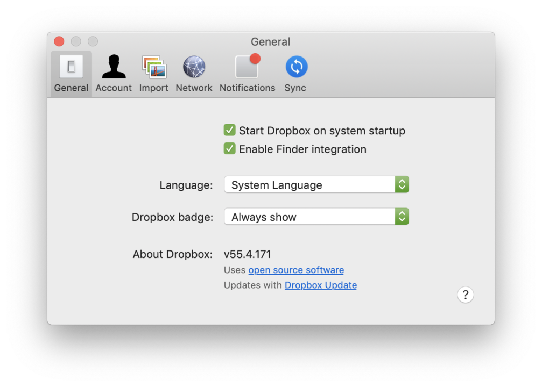Toggle Start Dropbox on system startup
This screenshot has height=387, width=542.
click(x=229, y=130)
